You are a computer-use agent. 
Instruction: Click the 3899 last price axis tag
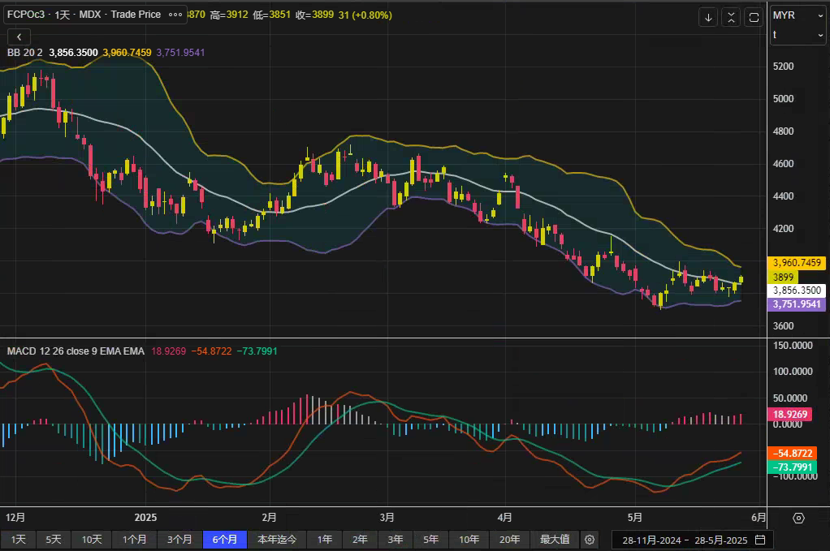click(x=783, y=277)
